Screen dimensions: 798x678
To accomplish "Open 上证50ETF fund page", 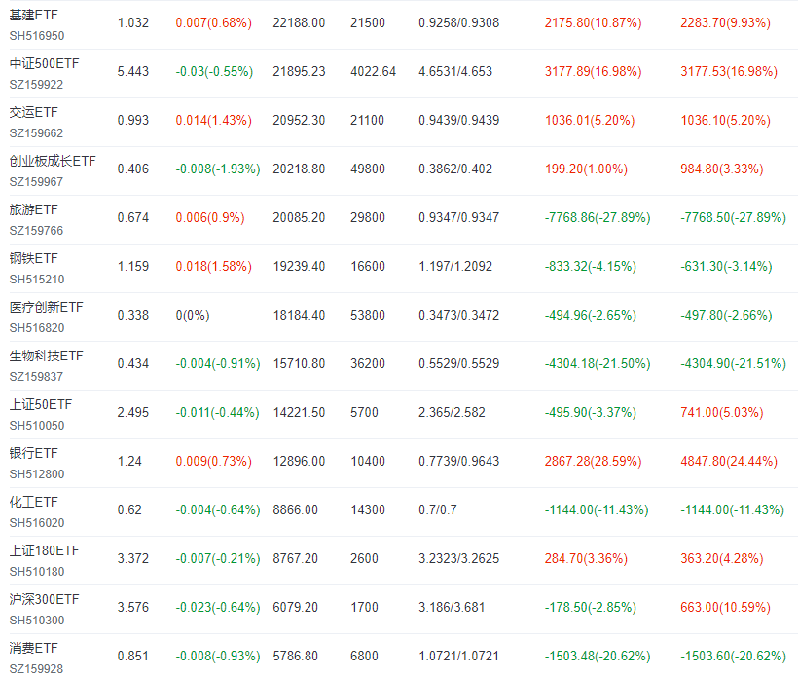I will (x=41, y=404).
